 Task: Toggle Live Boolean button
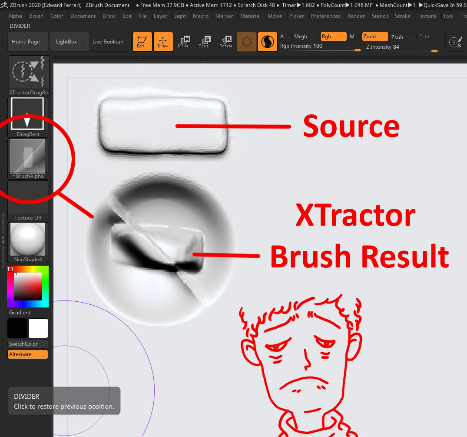point(111,42)
